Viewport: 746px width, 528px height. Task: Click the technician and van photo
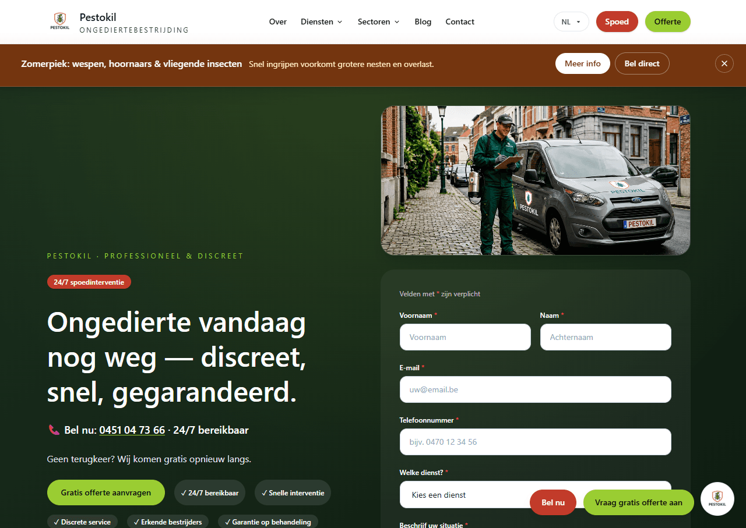click(x=536, y=180)
